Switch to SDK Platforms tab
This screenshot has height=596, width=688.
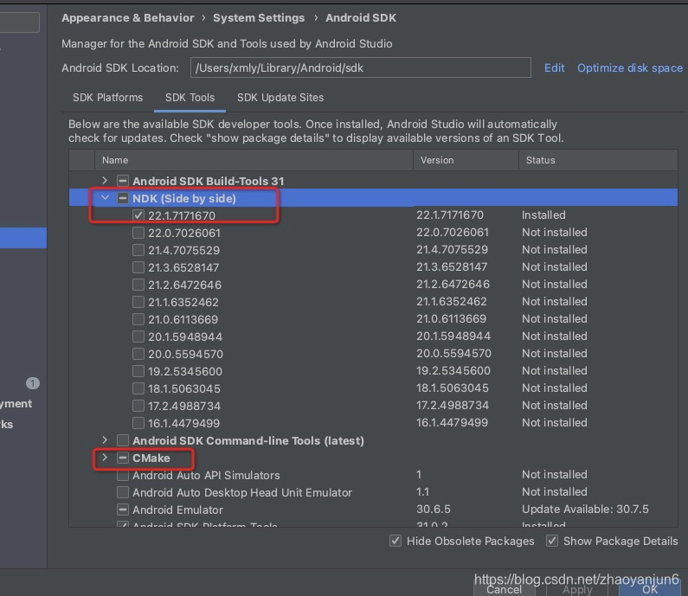point(107,98)
